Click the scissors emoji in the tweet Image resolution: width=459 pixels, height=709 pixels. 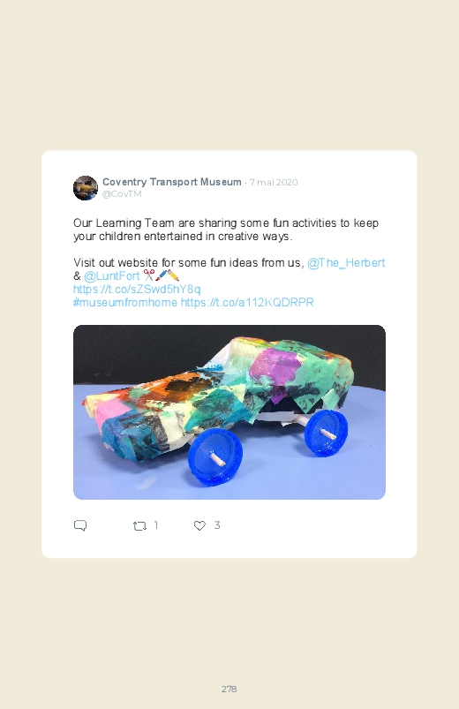[x=149, y=275]
